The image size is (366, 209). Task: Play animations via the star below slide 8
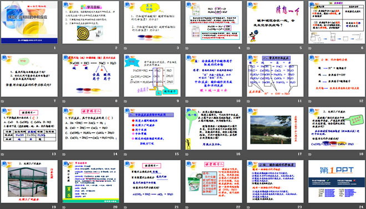64,101
